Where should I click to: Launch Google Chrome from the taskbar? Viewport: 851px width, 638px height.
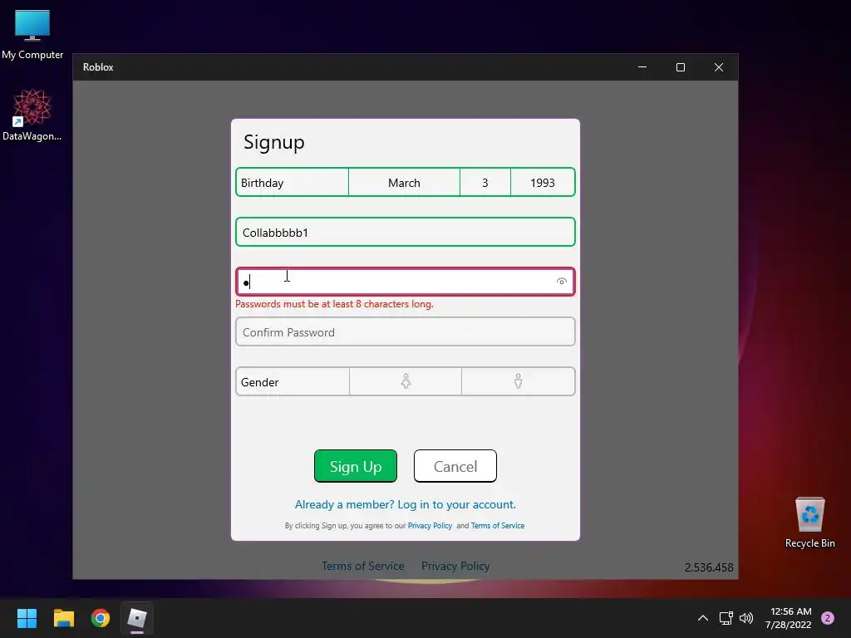point(101,618)
